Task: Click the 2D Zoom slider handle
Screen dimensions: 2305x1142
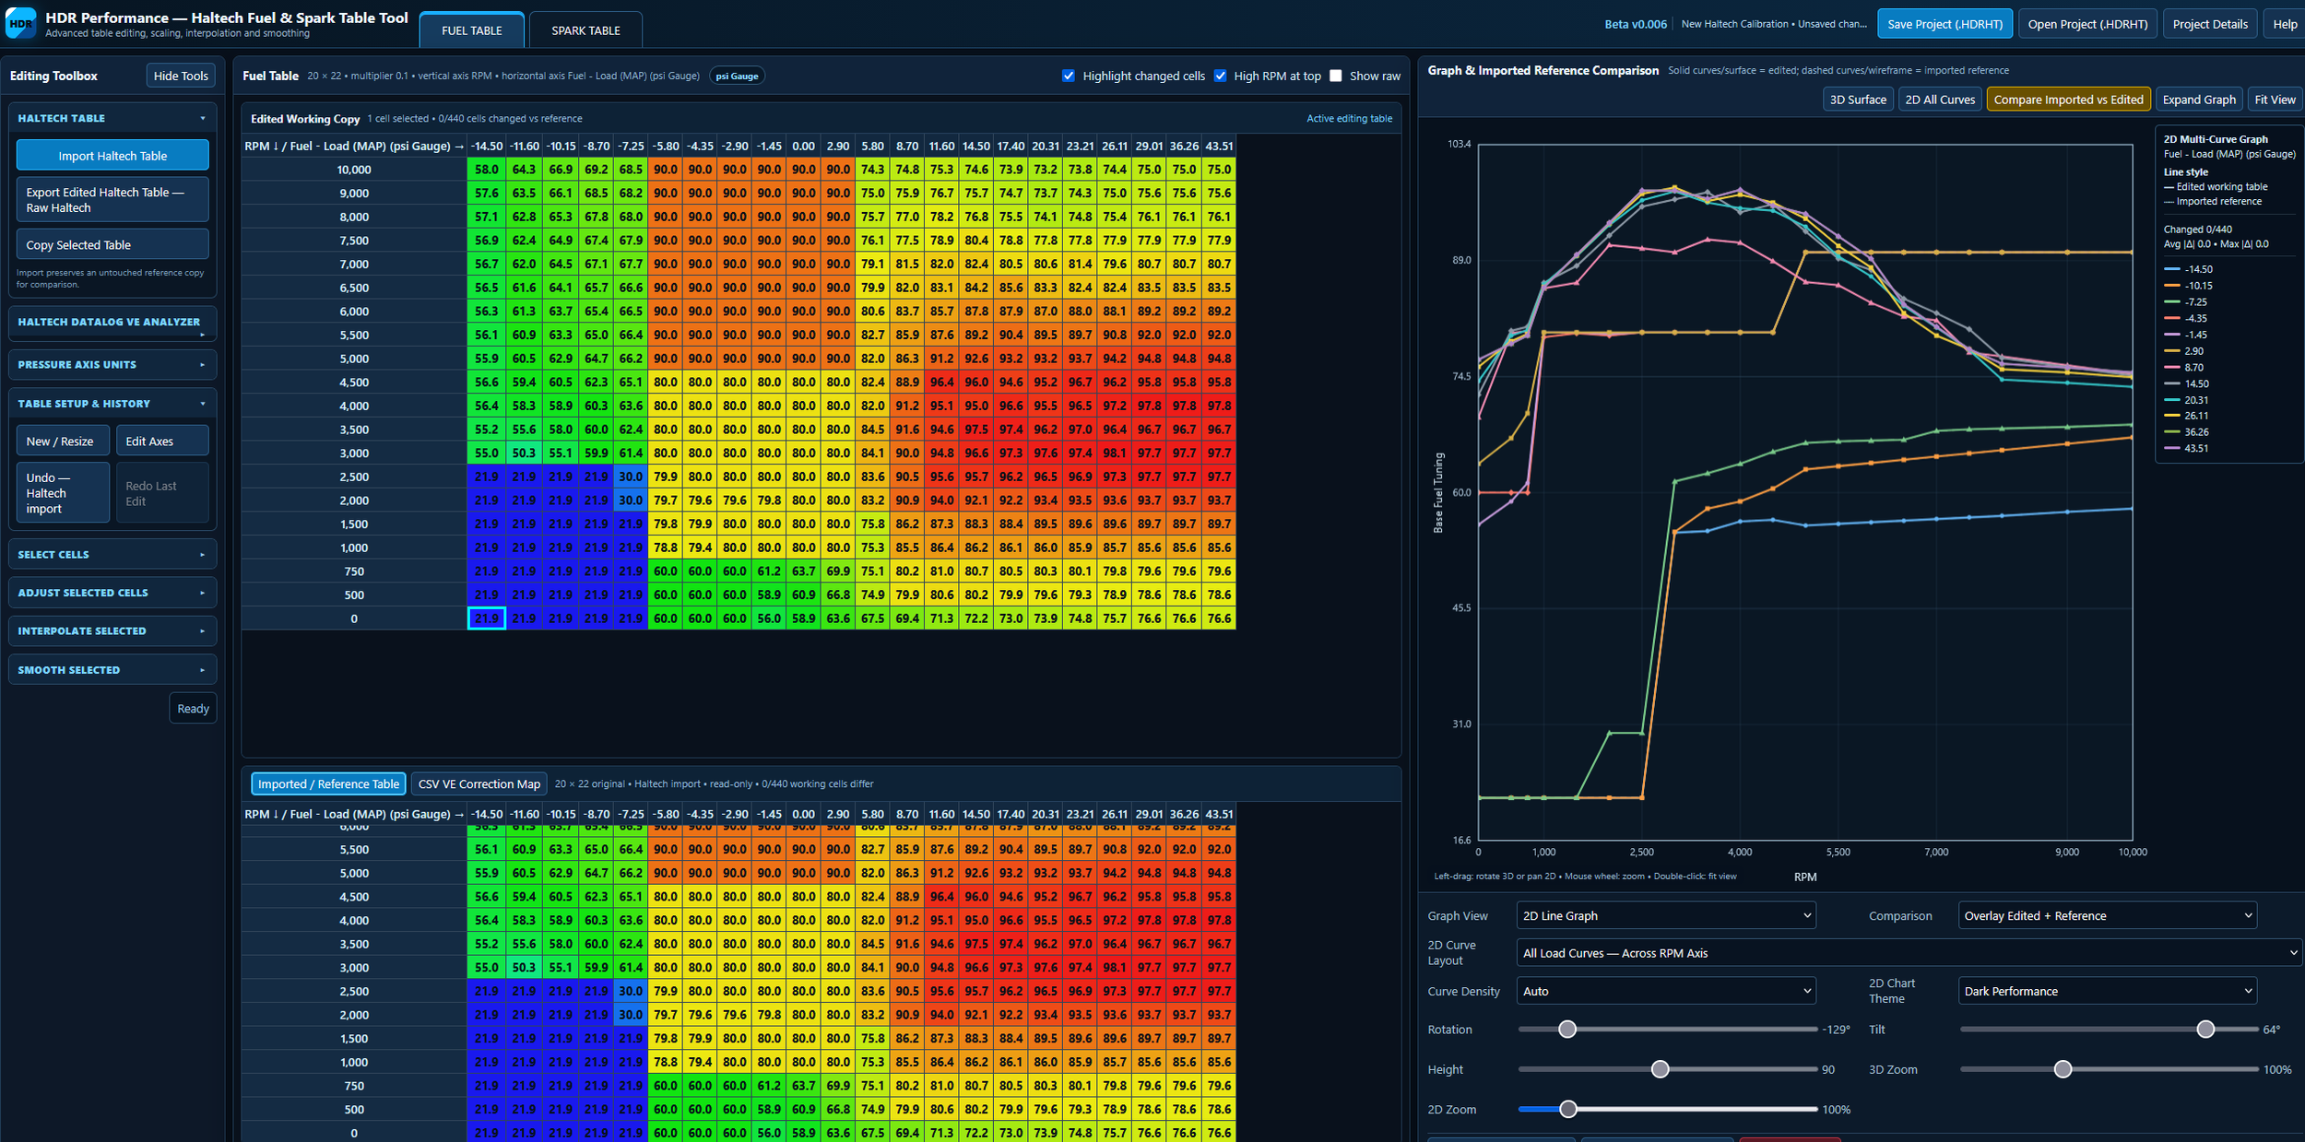Action: [x=1568, y=1109]
